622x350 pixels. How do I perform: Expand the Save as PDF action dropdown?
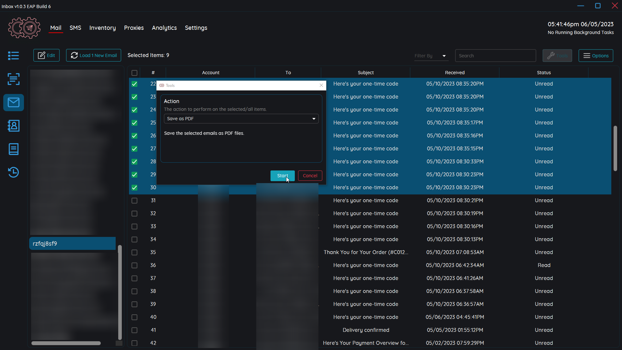click(241, 119)
